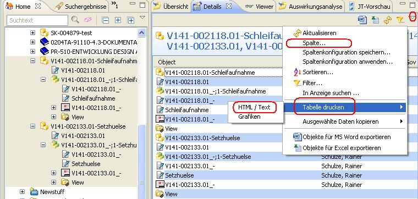
Task: Select Objekte für Excel exportieren
Action: tap(342, 148)
